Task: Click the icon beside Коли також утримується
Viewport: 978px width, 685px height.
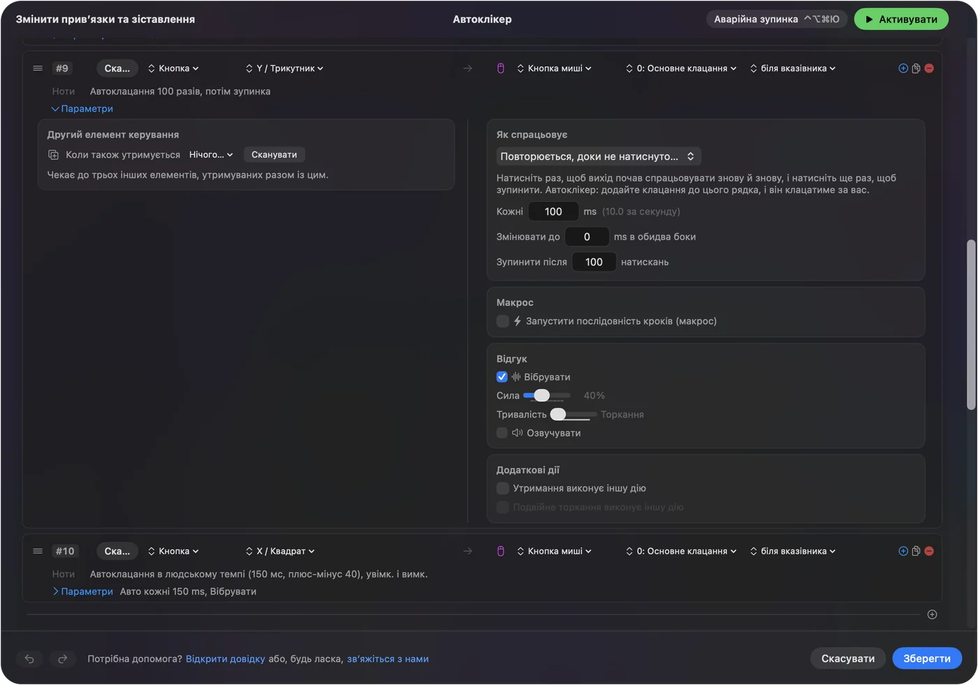Action: coord(53,155)
